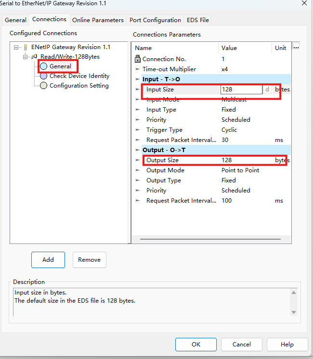The image size is (313, 359).
Task: Click the Trigger Type row label
Action: (164, 130)
